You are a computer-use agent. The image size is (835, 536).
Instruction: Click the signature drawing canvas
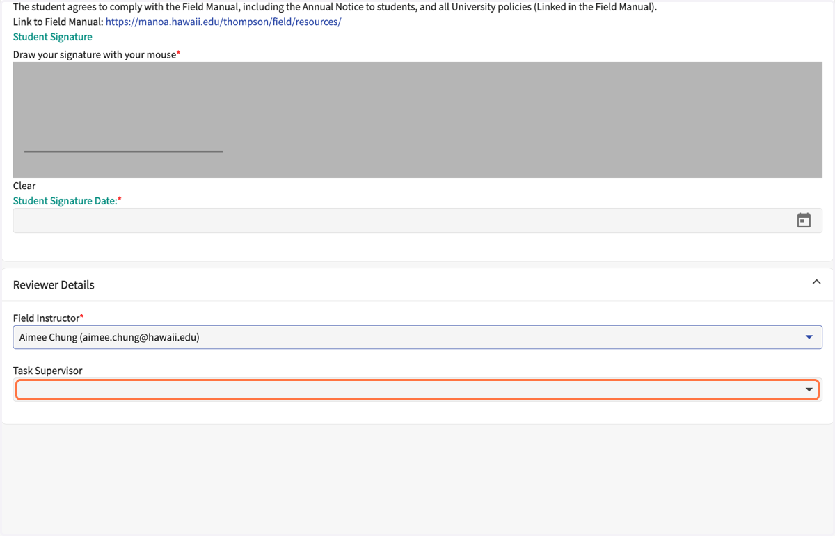pos(417,120)
